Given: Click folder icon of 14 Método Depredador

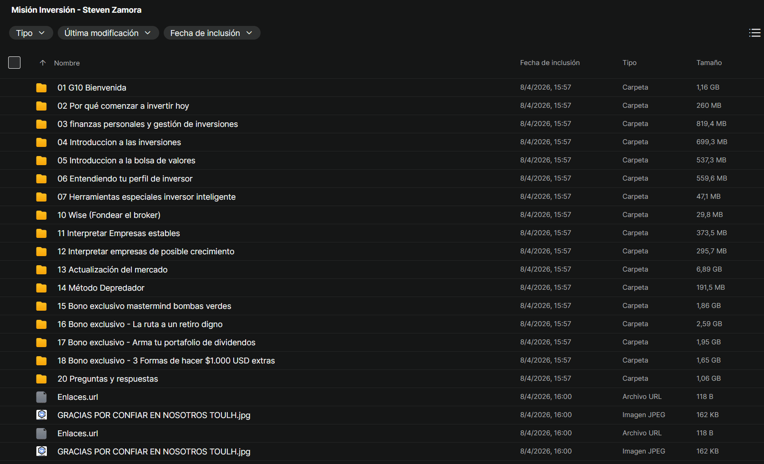Looking at the screenshot, I should pos(41,288).
